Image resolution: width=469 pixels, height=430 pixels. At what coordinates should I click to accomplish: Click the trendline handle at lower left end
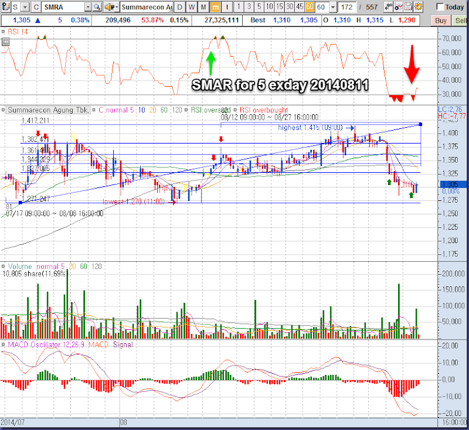coord(21,203)
